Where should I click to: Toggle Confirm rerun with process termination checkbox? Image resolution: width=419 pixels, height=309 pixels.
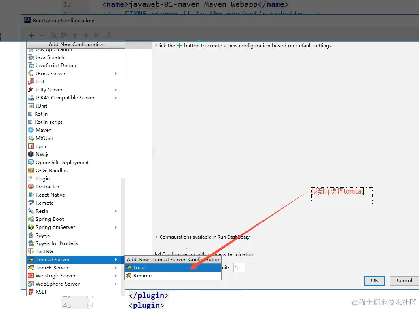pyautogui.click(x=158, y=254)
